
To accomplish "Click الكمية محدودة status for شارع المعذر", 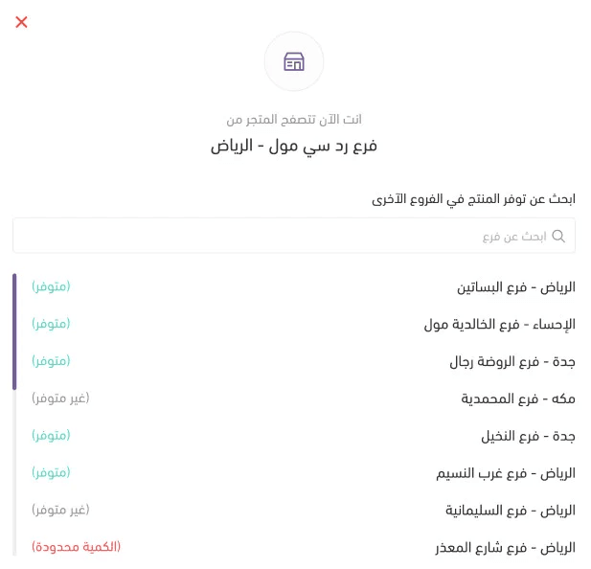I will click(77, 547).
